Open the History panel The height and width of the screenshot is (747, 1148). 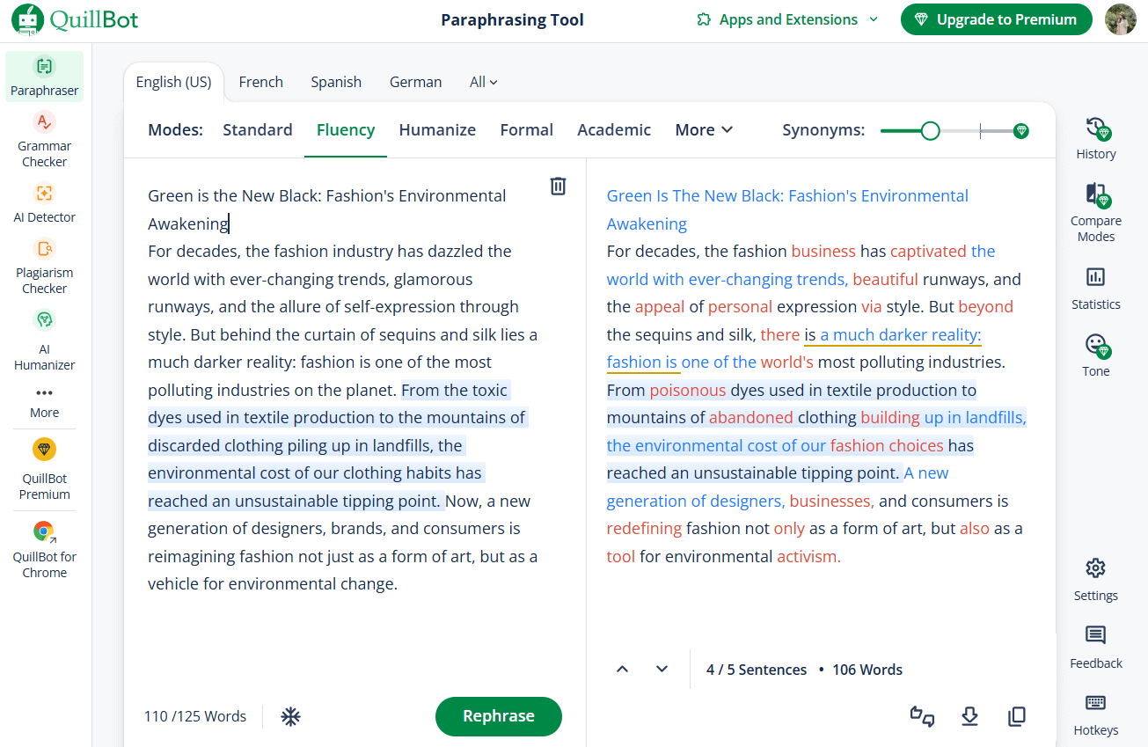(1096, 138)
